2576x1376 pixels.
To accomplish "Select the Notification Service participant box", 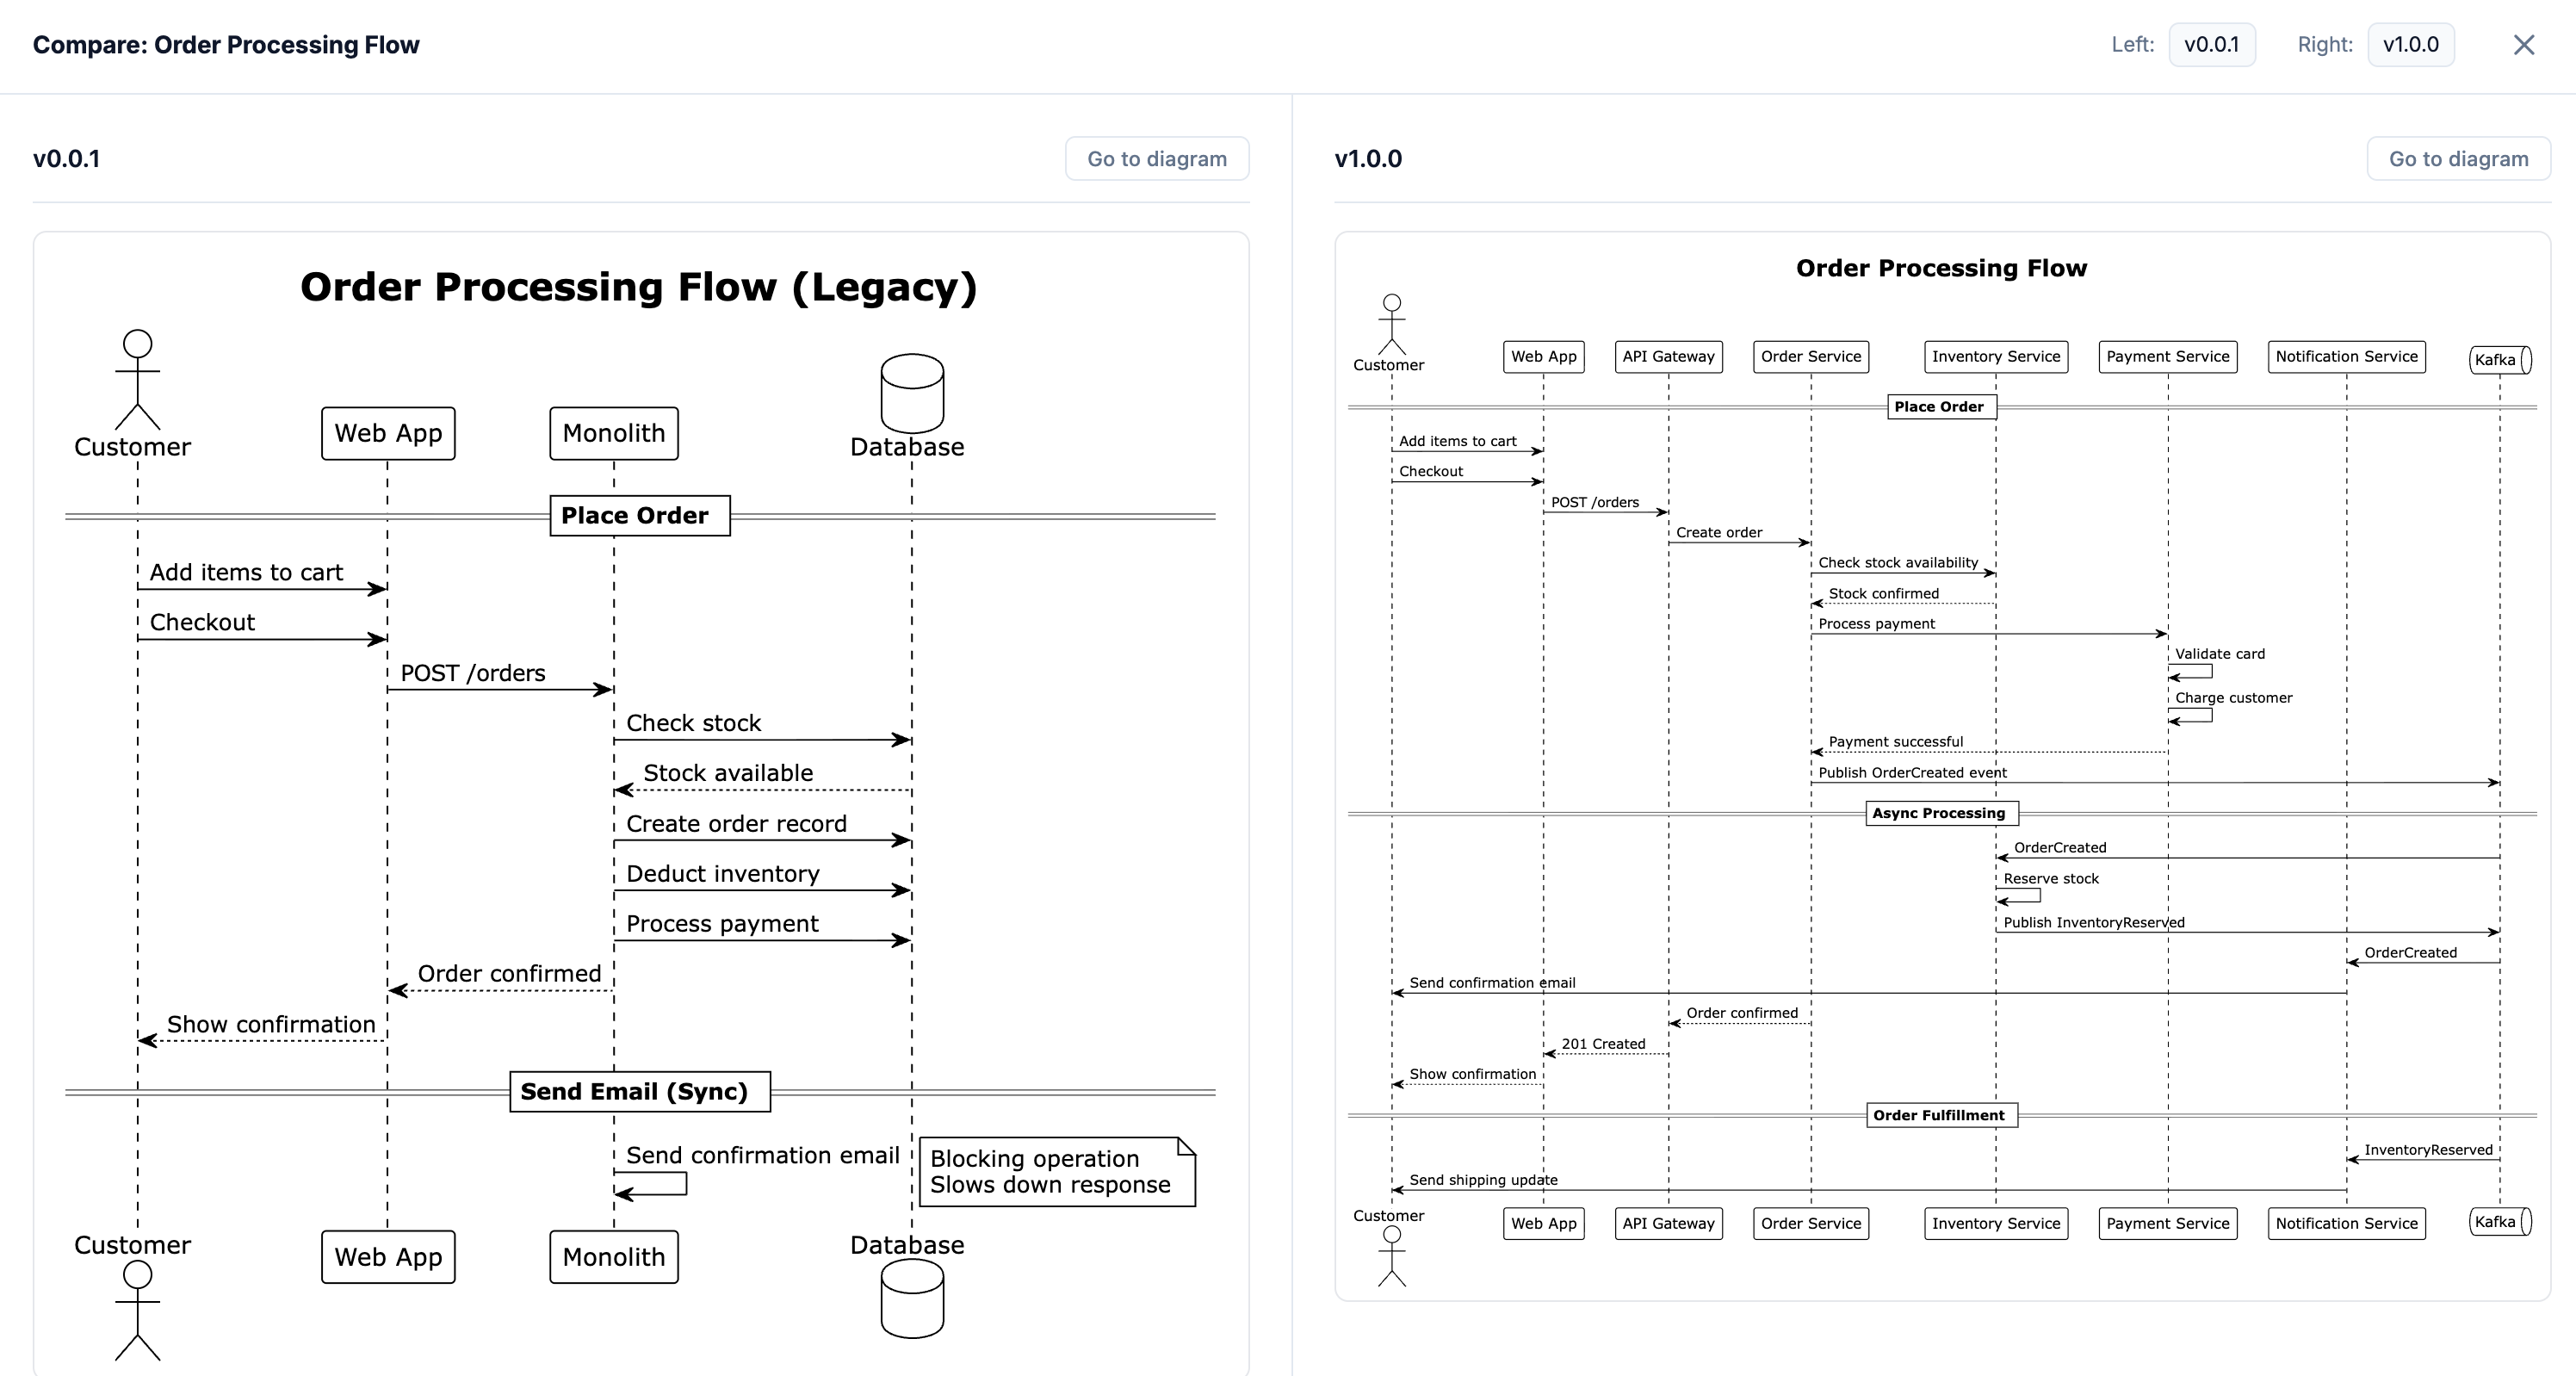I will 2347,356.
